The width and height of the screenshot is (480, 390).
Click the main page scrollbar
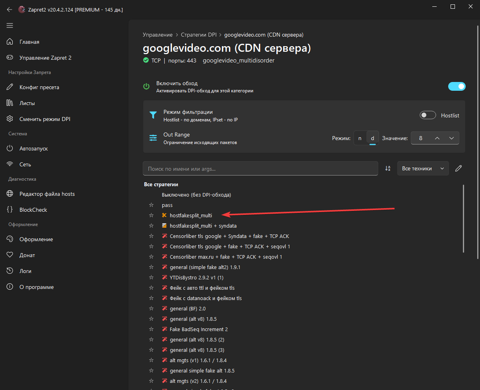click(x=478, y=142)
